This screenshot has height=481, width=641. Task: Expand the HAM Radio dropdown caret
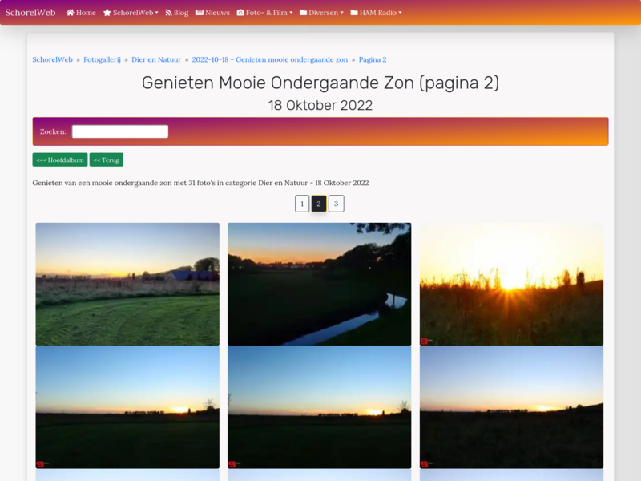[x=400, y=13]
